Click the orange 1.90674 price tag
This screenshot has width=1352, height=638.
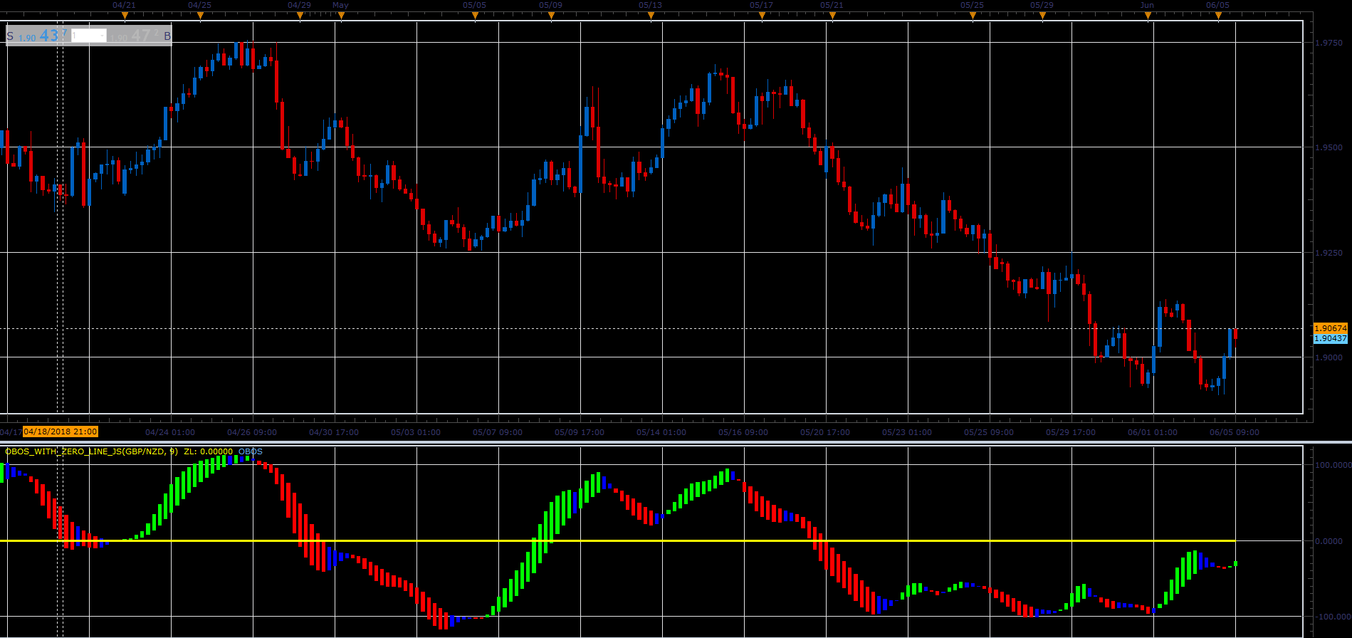[x=1330, y=328]
